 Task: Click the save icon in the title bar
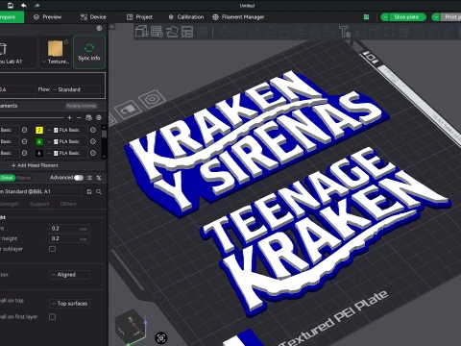11,6
